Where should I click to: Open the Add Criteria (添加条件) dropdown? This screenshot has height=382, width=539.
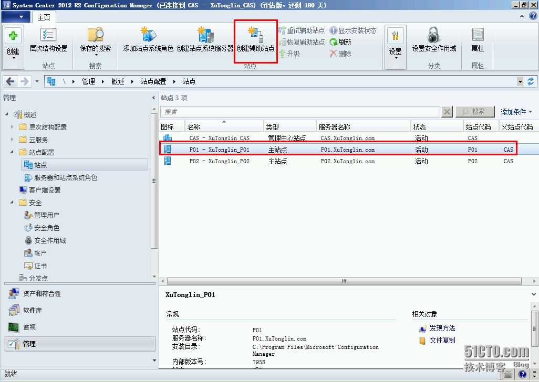click(x=516, y=112)
